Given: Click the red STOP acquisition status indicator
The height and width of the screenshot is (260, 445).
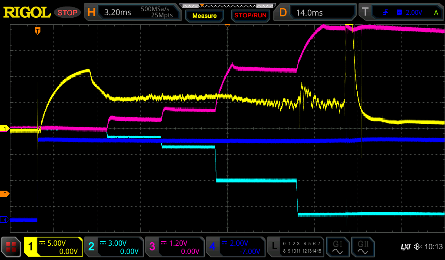Looking at the screenshot, I should [67, 13].
